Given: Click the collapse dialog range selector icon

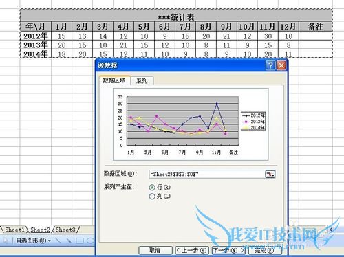Looking at the screenshot, I should point(270,174).
